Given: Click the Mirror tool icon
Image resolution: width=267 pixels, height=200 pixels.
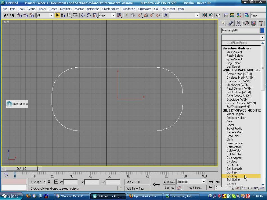Looking at the screenshot, I should pos(205,15).
